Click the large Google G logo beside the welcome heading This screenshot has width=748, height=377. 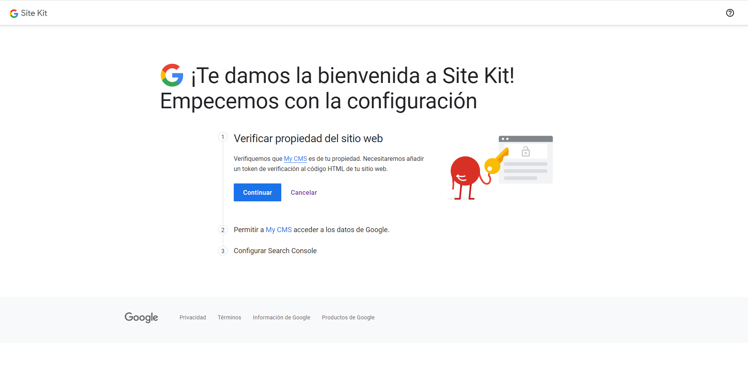(172, 75)
